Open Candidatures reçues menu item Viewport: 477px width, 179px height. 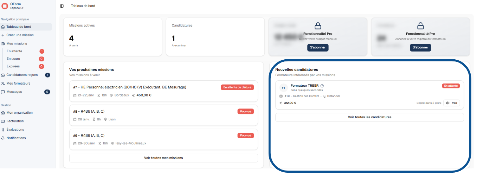click(22, 75)
